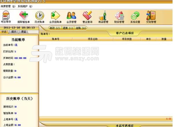Click the 合计金额 0.00 value

[18, 77]
